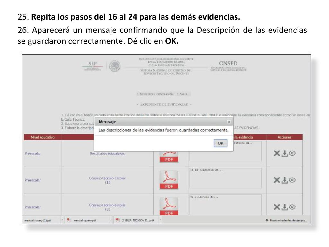Screen dimensions: 329x247
Task: Delete Consejo técnico escolar (2) evidence
Action: click(277, 207)
